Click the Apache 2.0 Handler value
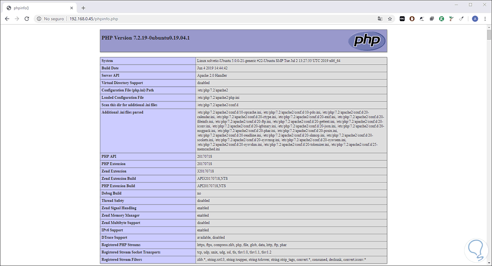The image size is (492, 266). pyautogui.click(x=212, y=75)
